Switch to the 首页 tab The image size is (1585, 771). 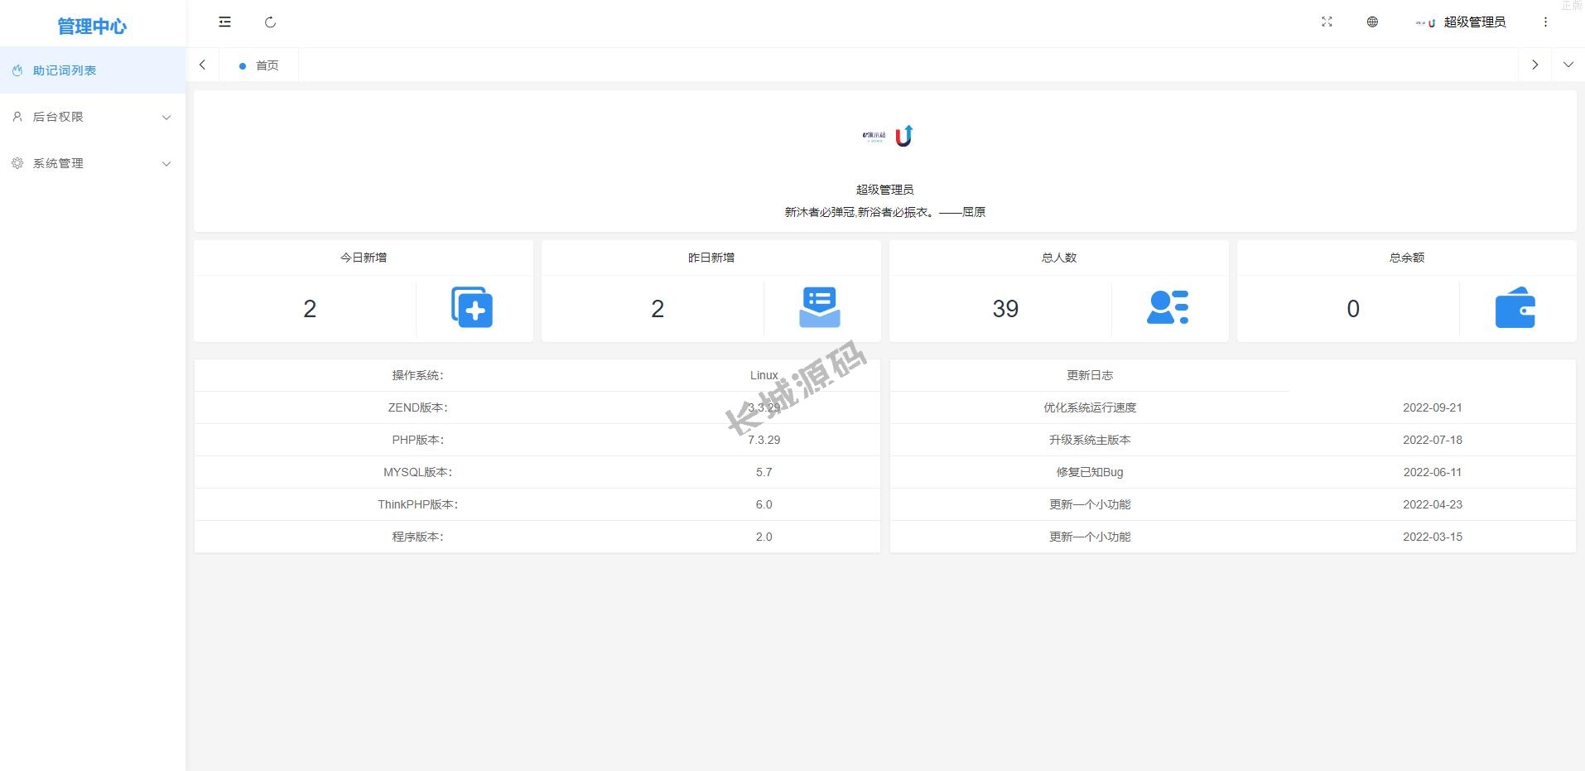[258, 65]
